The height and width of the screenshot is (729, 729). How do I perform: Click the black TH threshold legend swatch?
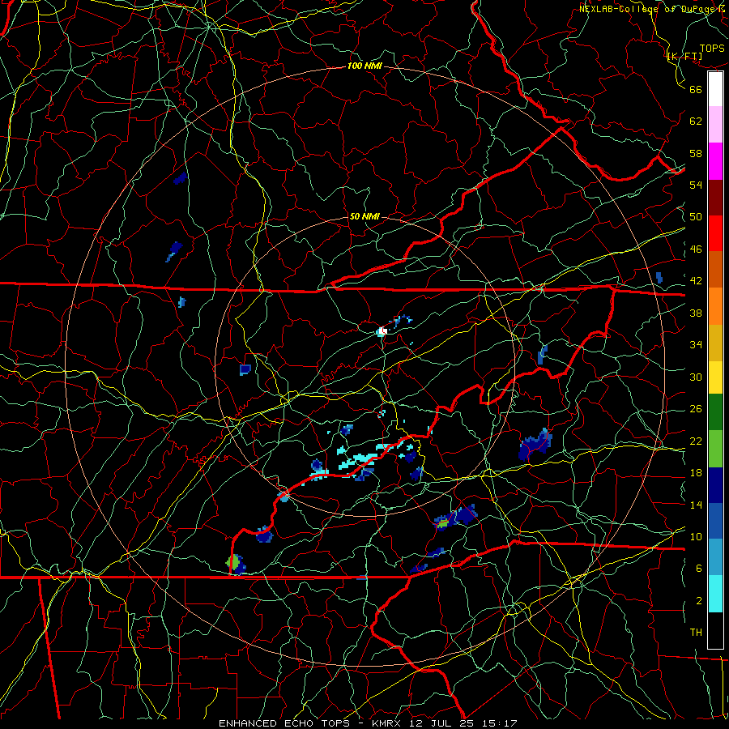715,630
